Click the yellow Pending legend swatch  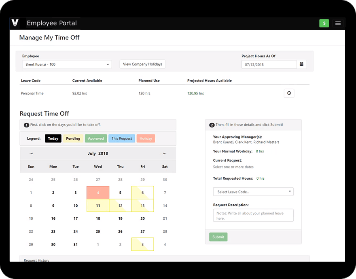(x=73, y=138)
